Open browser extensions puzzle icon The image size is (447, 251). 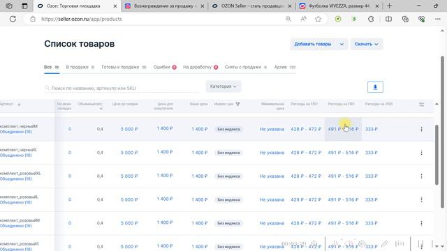[x=371, y=19]
